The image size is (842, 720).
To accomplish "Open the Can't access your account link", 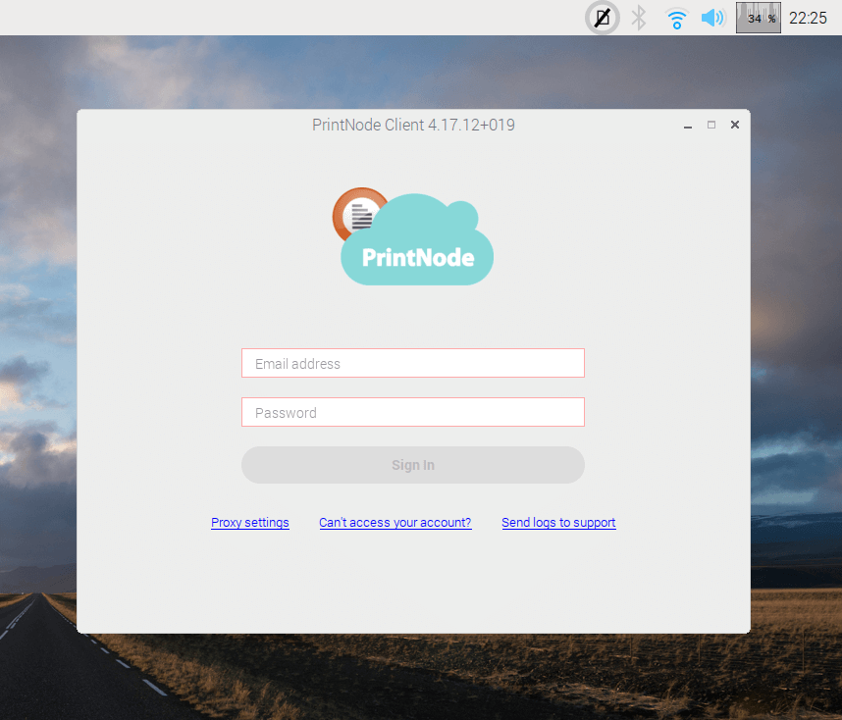I will (395, 523).
